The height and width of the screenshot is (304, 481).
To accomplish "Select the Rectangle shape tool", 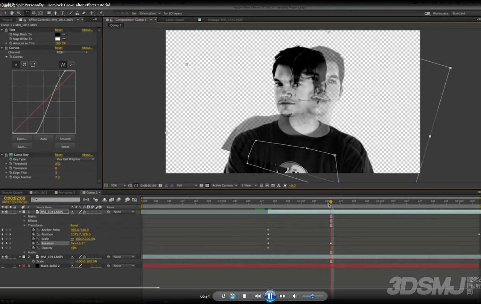I will 49,13.
